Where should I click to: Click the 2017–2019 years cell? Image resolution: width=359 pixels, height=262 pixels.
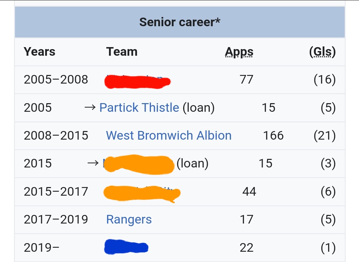[x=56, y=220]
